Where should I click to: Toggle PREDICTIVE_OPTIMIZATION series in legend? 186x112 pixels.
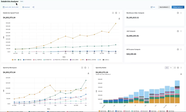(x=61, y=60)
